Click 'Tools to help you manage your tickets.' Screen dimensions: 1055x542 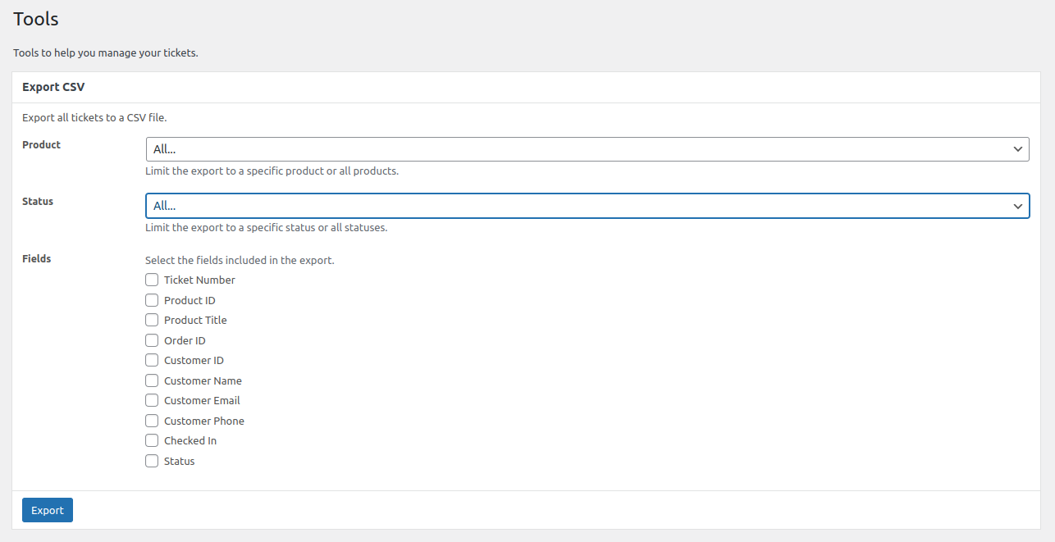(106, 52)
